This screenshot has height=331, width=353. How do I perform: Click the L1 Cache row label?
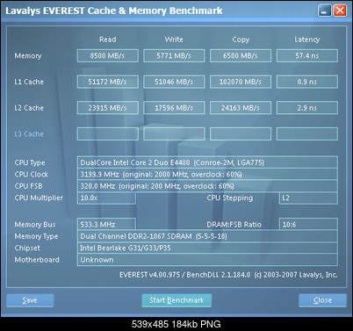pos(29,82)
